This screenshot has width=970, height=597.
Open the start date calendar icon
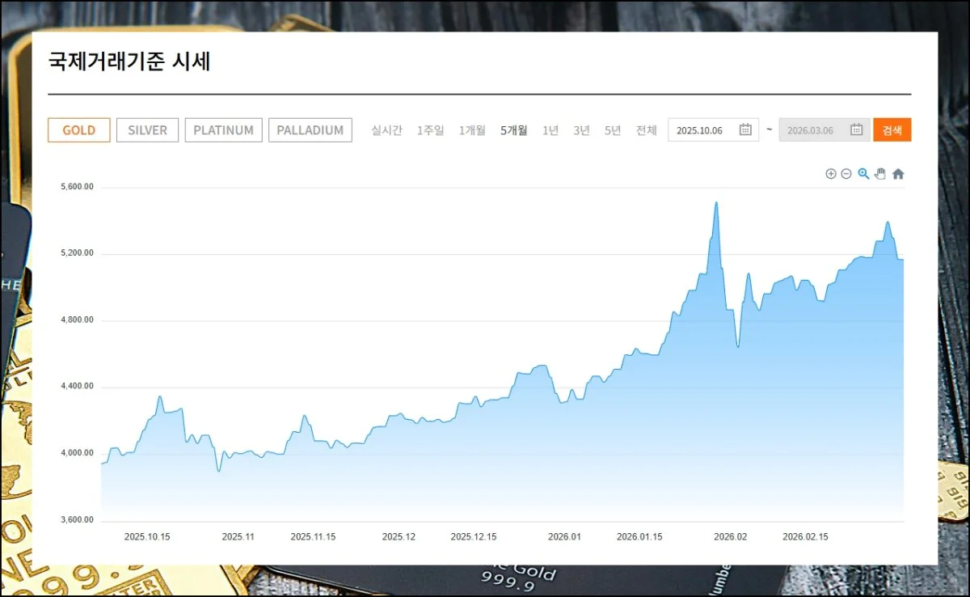745,130
